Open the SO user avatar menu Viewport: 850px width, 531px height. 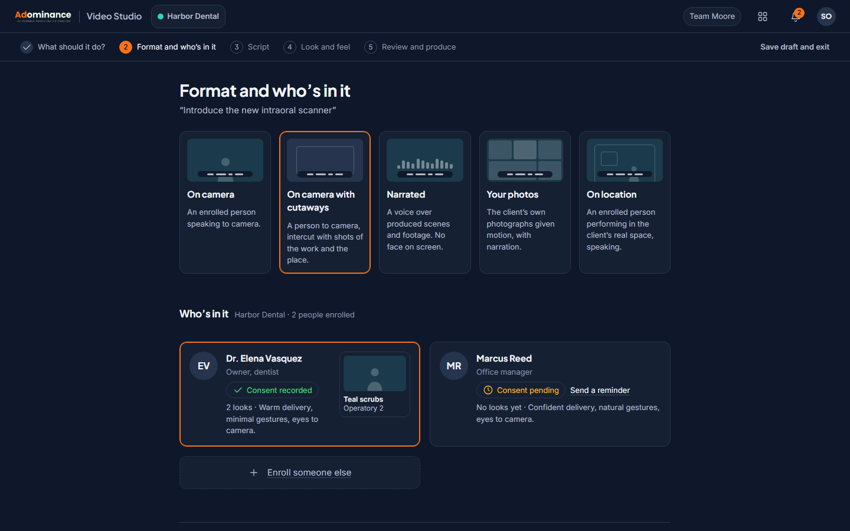pyautogui.click(x=826, y=17)
